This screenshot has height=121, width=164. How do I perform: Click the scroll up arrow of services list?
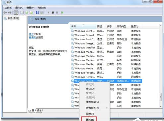161,26
